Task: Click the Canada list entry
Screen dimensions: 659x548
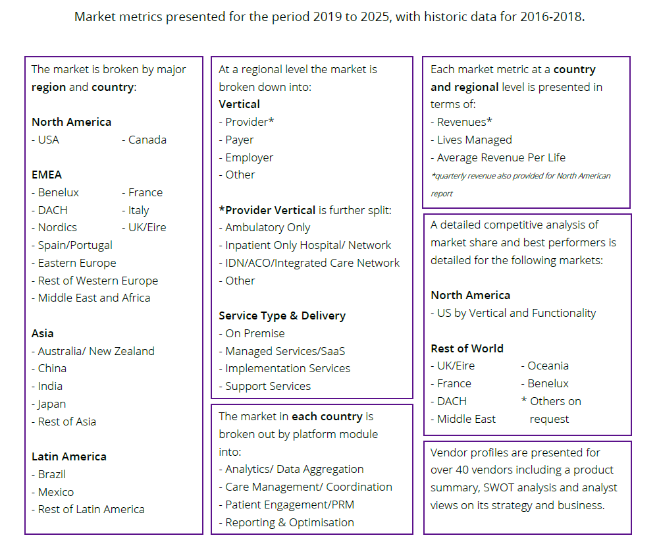Action: [144, 140]
